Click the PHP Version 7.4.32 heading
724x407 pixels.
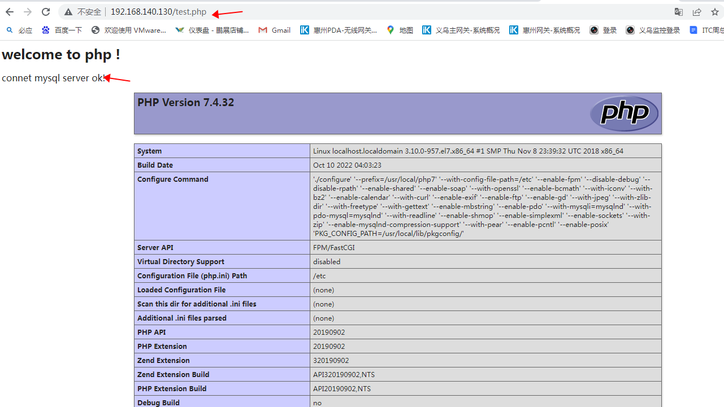185,102
